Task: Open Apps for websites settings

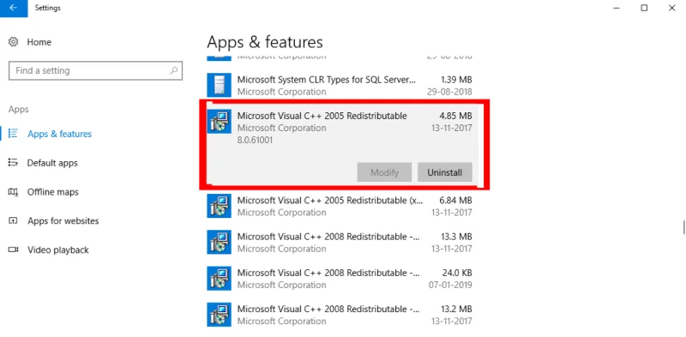Action: (63, 220)
